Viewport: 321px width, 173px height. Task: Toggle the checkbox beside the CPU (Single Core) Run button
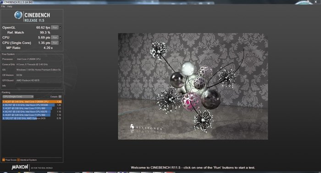tap(61, 43)
